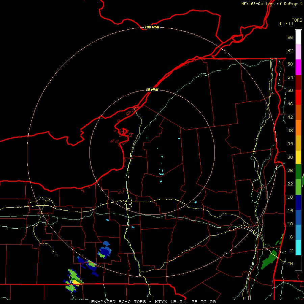
Task: Click the bright yellow legend swatch
Action: tap(298, 157)
